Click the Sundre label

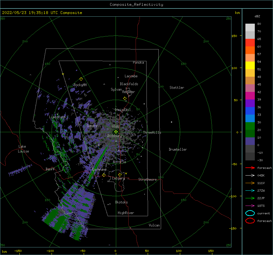point(92,126)
